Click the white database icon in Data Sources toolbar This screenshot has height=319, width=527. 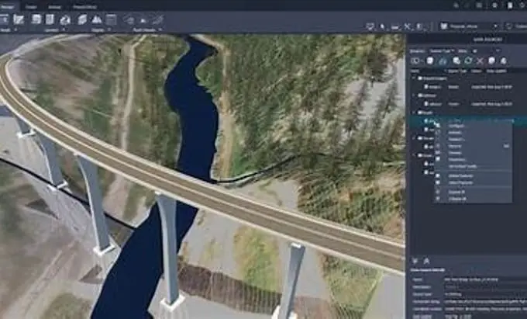point(430,61)
